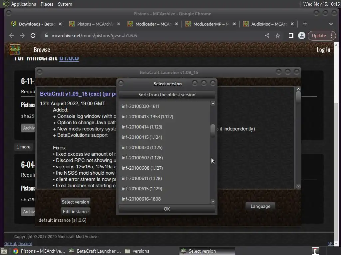Viewport: 341px width, 255px height.
Task: Click launcher changelog scrollbar up arrow
Action: (298, 89)
